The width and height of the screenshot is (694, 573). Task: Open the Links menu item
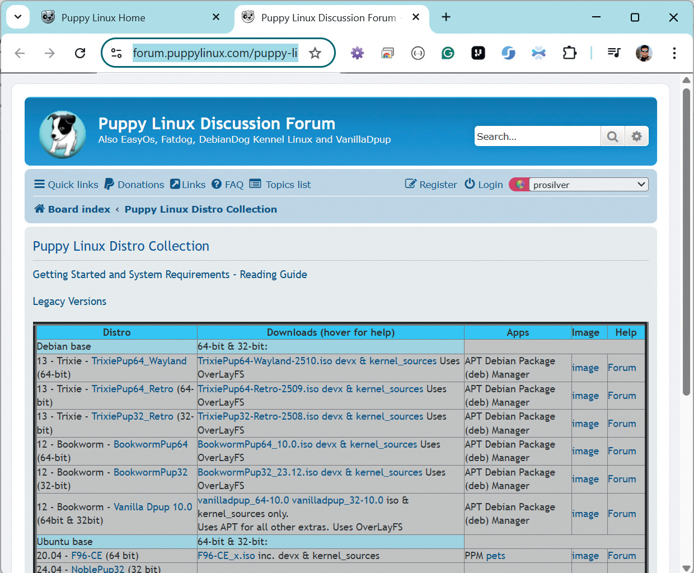[188, 185]
